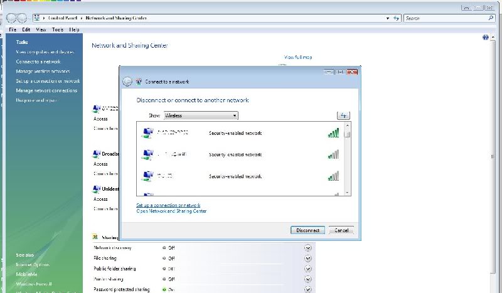Click the Cancel button

click(341, 230)
